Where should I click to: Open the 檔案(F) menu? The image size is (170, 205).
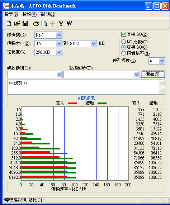[11, 14]
